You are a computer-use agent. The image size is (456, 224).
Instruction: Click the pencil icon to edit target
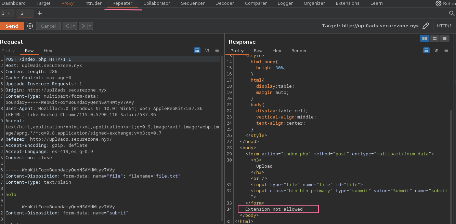(426, 26)
